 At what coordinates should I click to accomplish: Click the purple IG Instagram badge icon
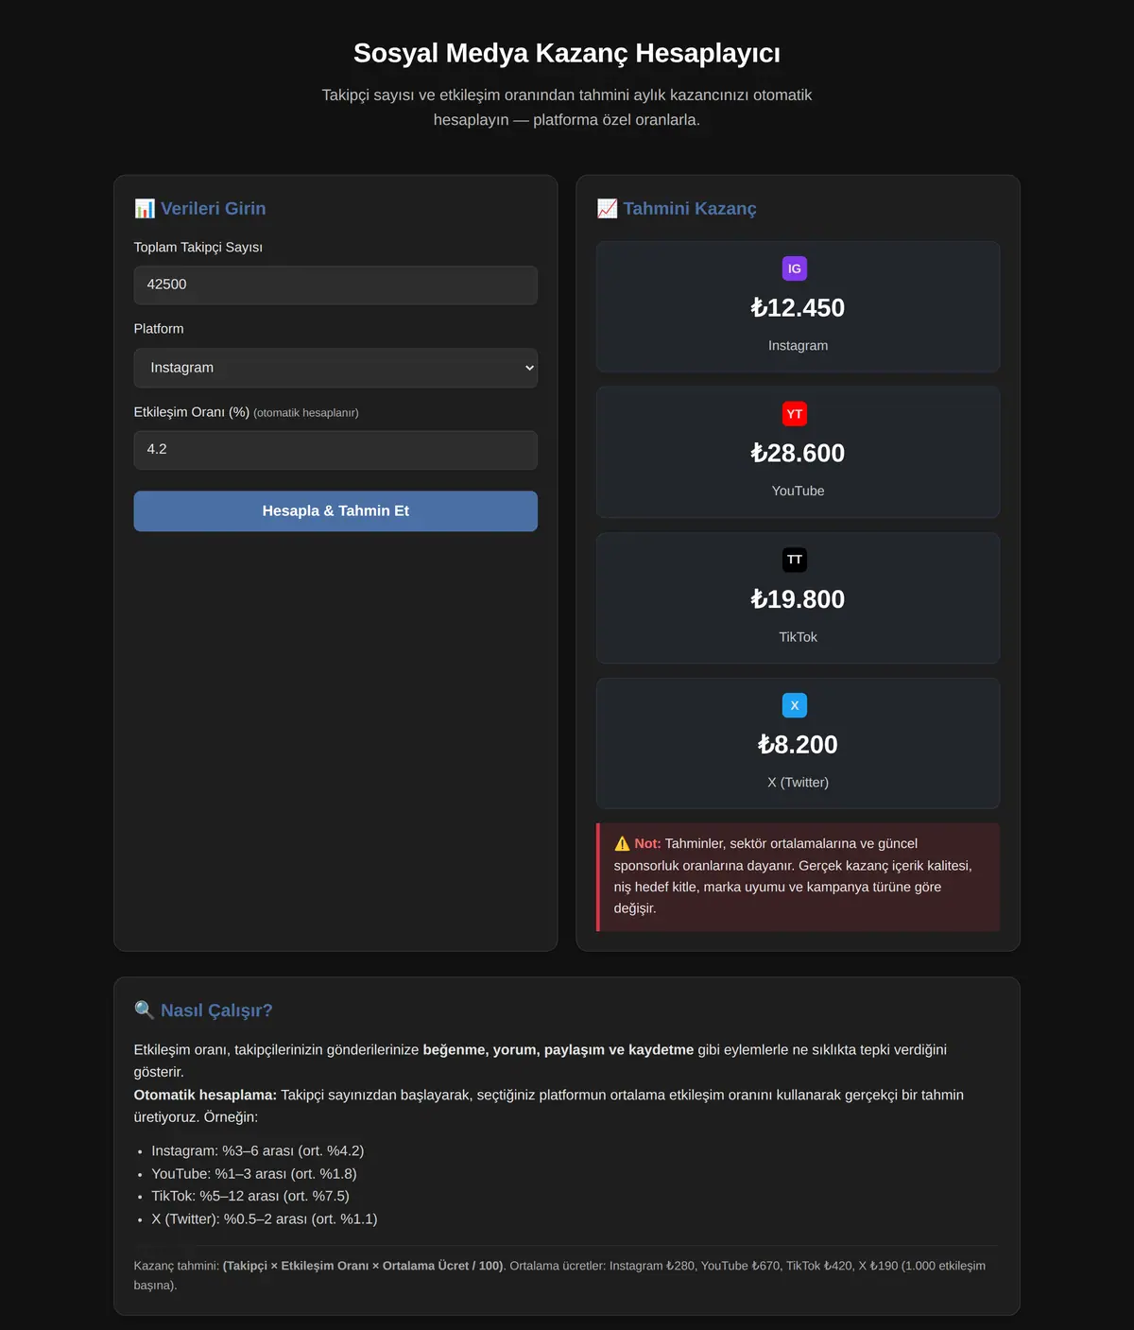(x=794, y=268)
